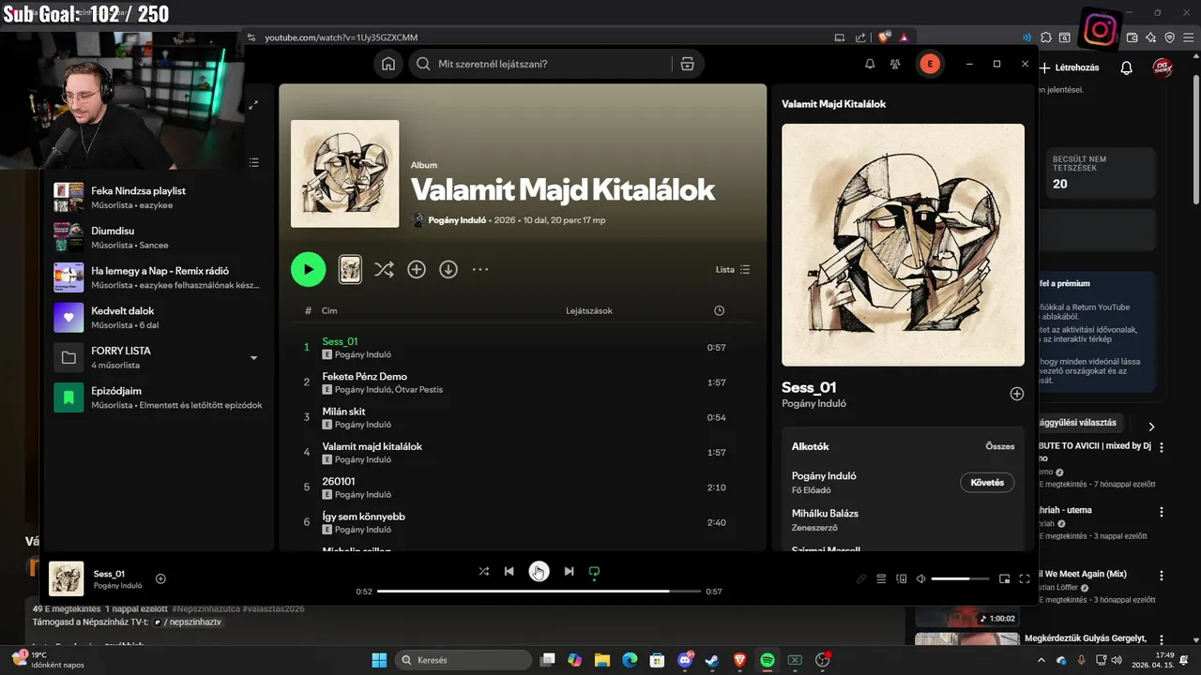Open the album cover in the header
1201x675 pixels.
click(x=344, y=173)
